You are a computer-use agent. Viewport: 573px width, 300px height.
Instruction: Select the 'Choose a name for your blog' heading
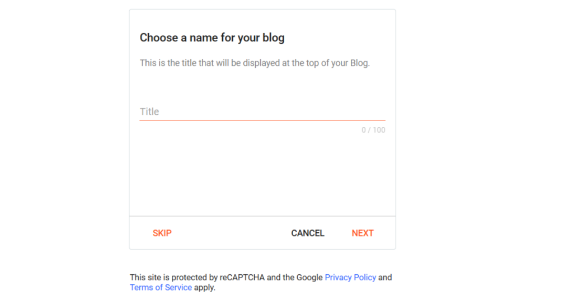click(212, 37)
